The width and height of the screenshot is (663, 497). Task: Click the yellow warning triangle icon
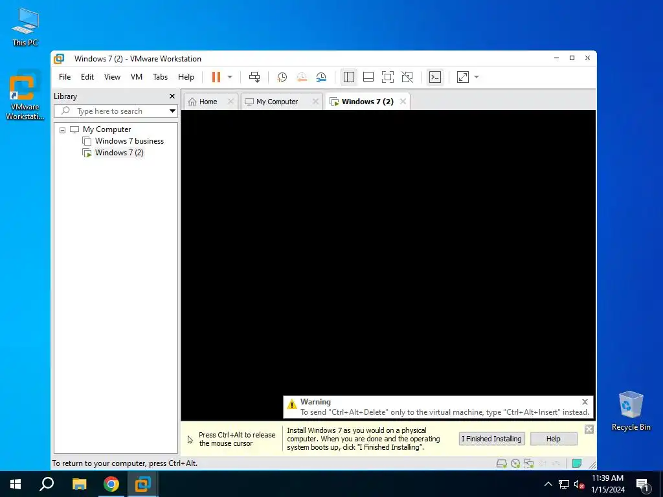coord(292,404)
